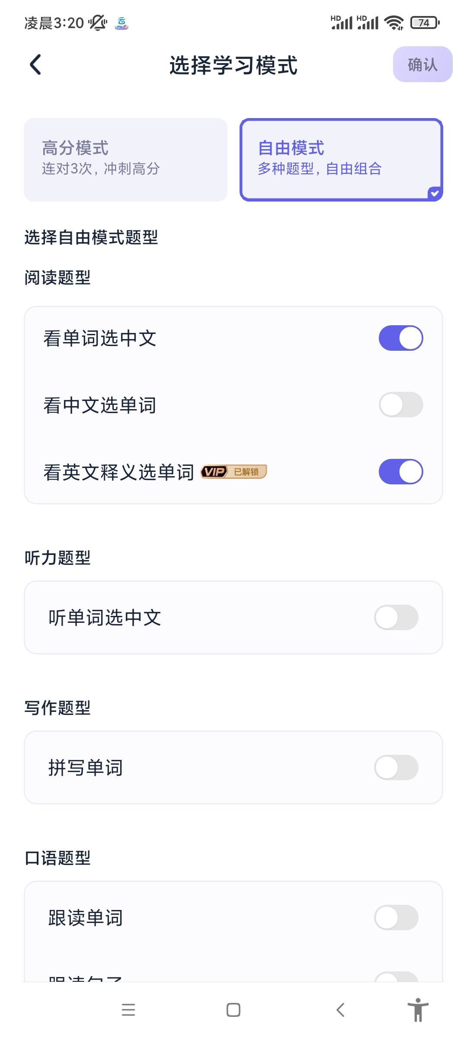
Task: Enable the 跟读单词 switch
Action: point(396,918)
